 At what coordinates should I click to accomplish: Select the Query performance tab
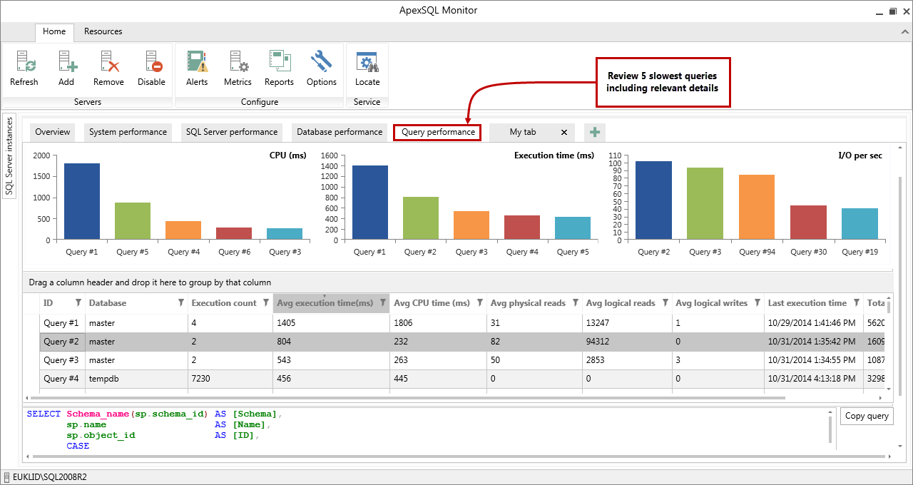(438, 132)
